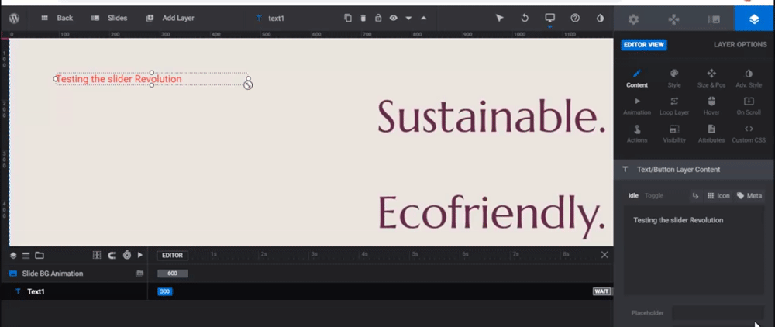Click the timeline grid columns icon
Screen dimensions: 775x327
pos(97,256)
